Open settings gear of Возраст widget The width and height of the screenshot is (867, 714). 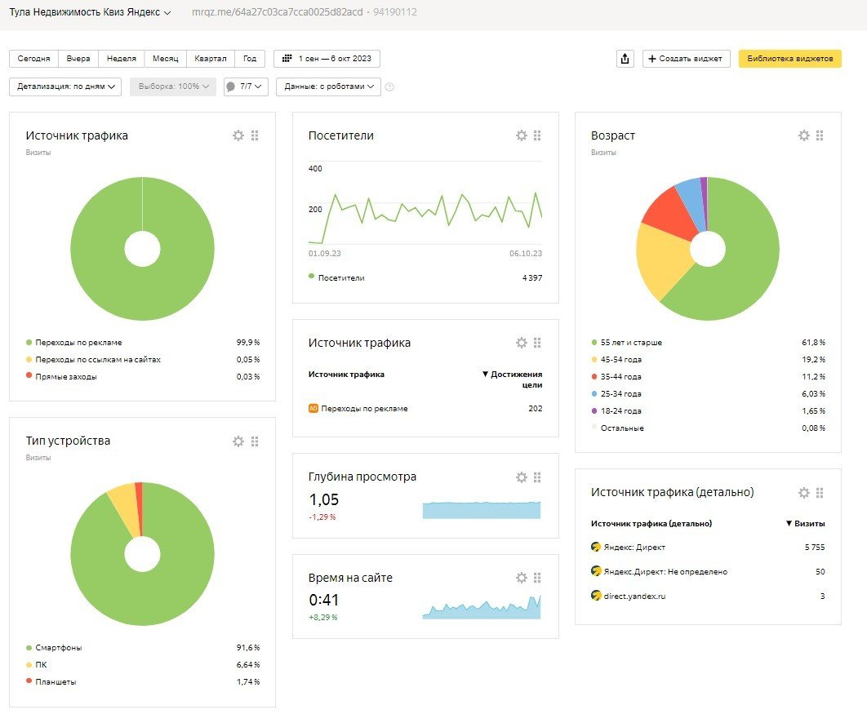[x=803, y=135]
